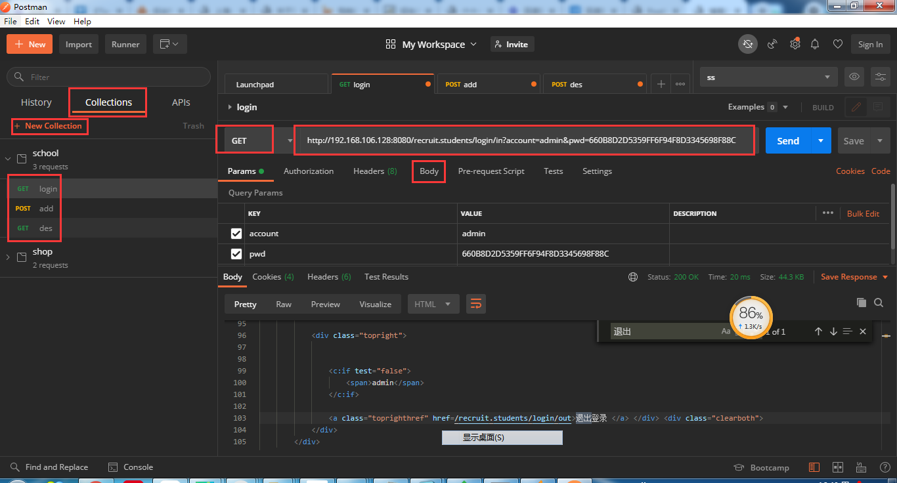Open the tab options three-dots menu

[x=680, y=84]
